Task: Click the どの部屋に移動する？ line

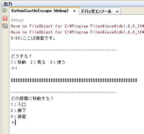Action: pyautogui.click(x=32, y=98)
